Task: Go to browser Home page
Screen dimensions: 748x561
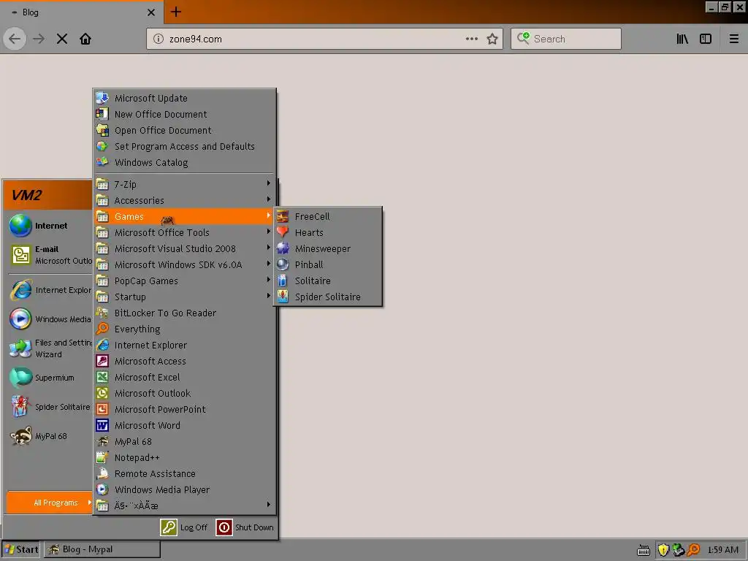Action: (85, 39)
